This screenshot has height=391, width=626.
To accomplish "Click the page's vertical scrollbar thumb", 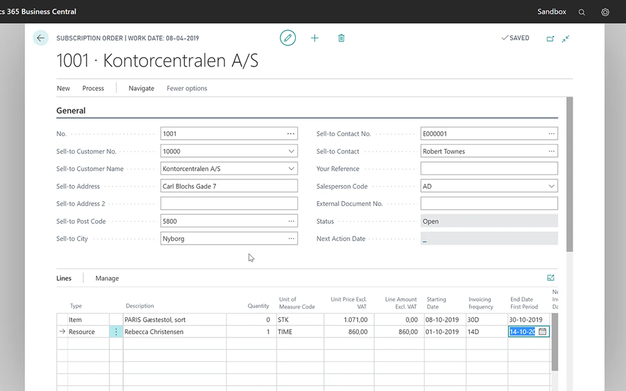I will coord(570,174).
